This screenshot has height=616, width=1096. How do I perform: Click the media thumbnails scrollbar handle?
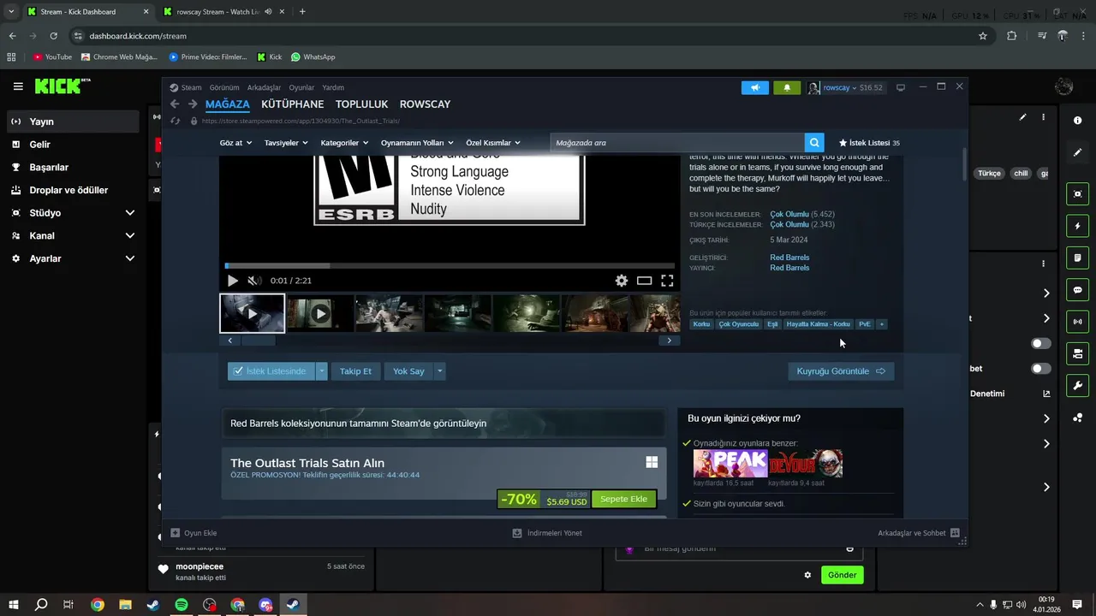[x=258, y=341]
